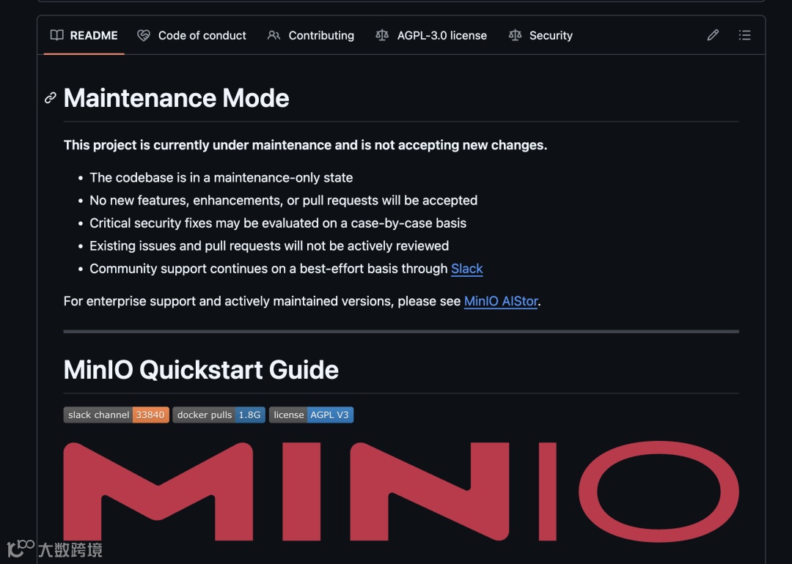Click the MinIO Quickstart Guide heading
The height and width of the screenshot is (564, 792).
tap(201, 370)
